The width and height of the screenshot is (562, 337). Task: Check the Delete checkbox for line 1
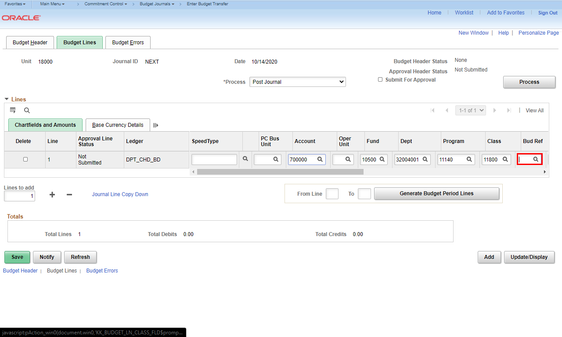[25, 159]
